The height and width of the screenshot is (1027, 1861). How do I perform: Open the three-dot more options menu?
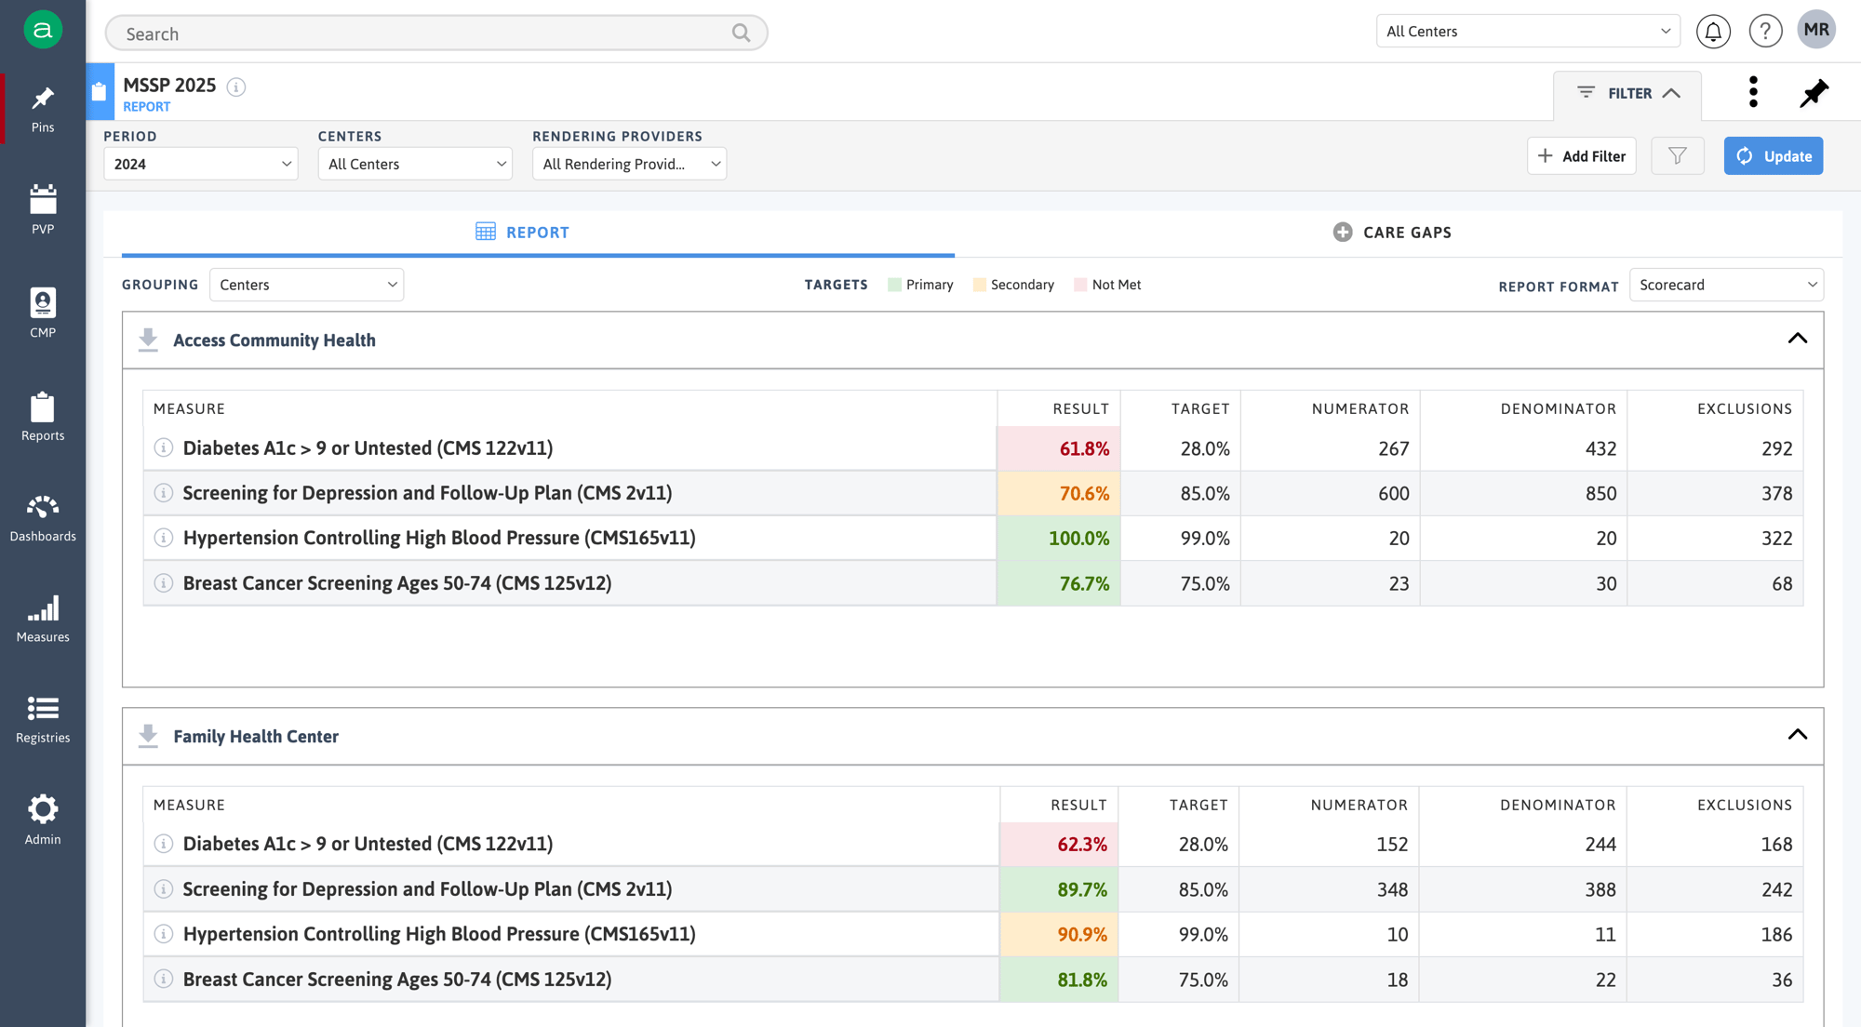[1753, 92]
